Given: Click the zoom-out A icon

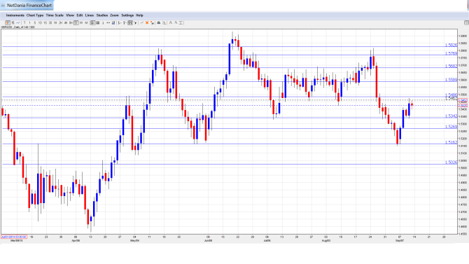Looking at the screenshot, I should (x=176, y=22).
